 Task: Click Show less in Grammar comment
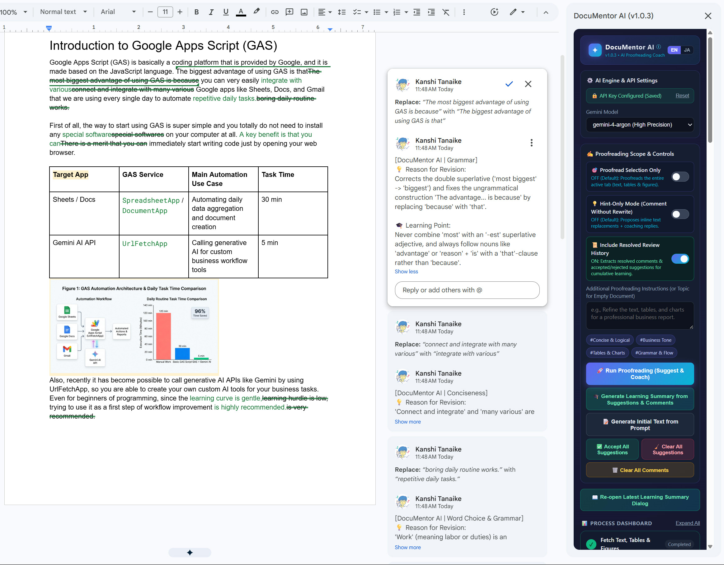point(406,271)
